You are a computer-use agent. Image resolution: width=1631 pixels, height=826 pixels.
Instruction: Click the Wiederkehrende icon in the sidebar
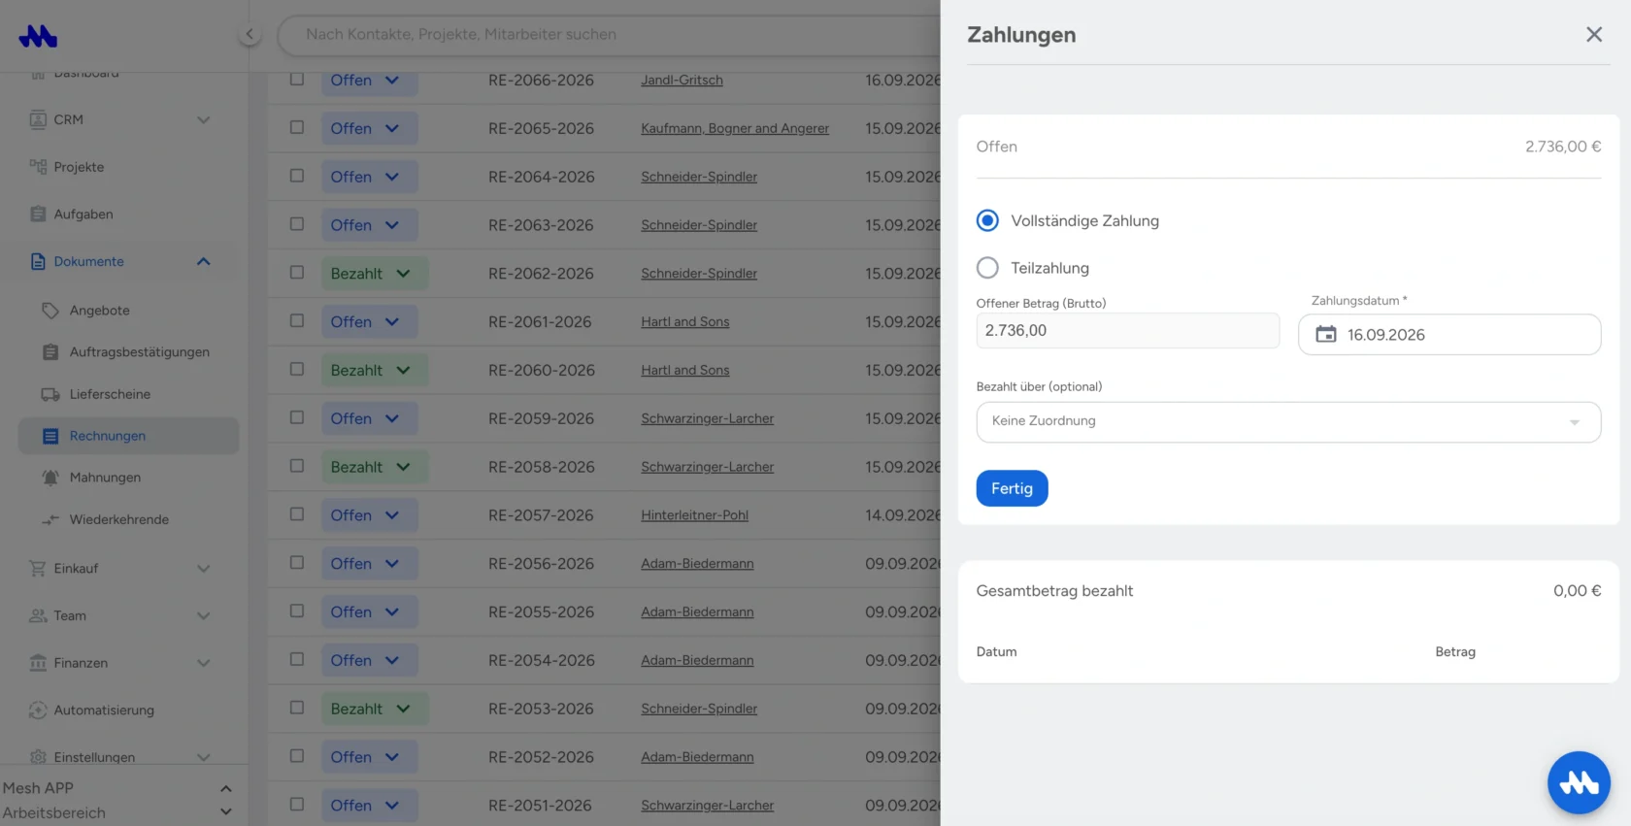point(50,519)
